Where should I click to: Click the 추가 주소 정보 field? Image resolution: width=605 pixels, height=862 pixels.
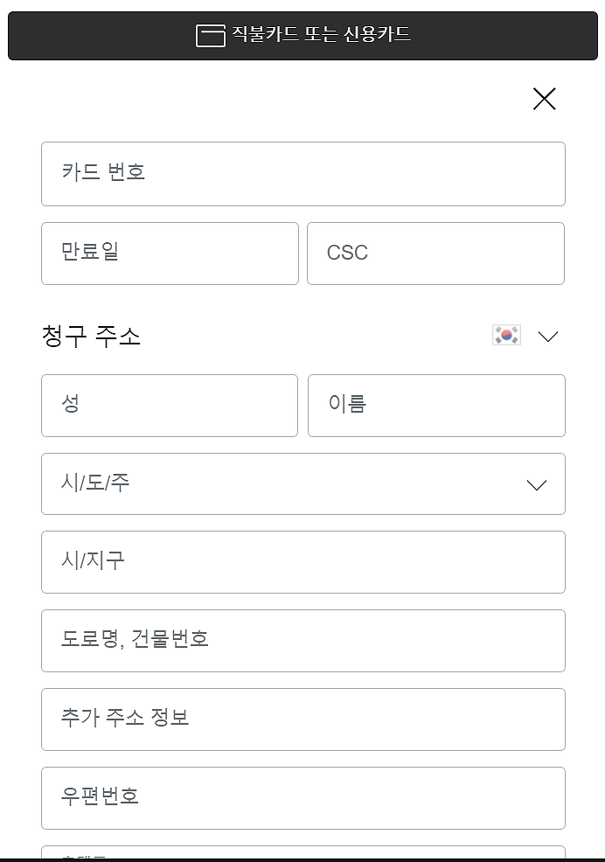pos(303,719)
